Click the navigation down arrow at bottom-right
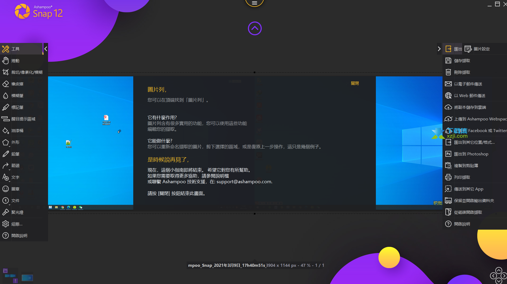 499,281
